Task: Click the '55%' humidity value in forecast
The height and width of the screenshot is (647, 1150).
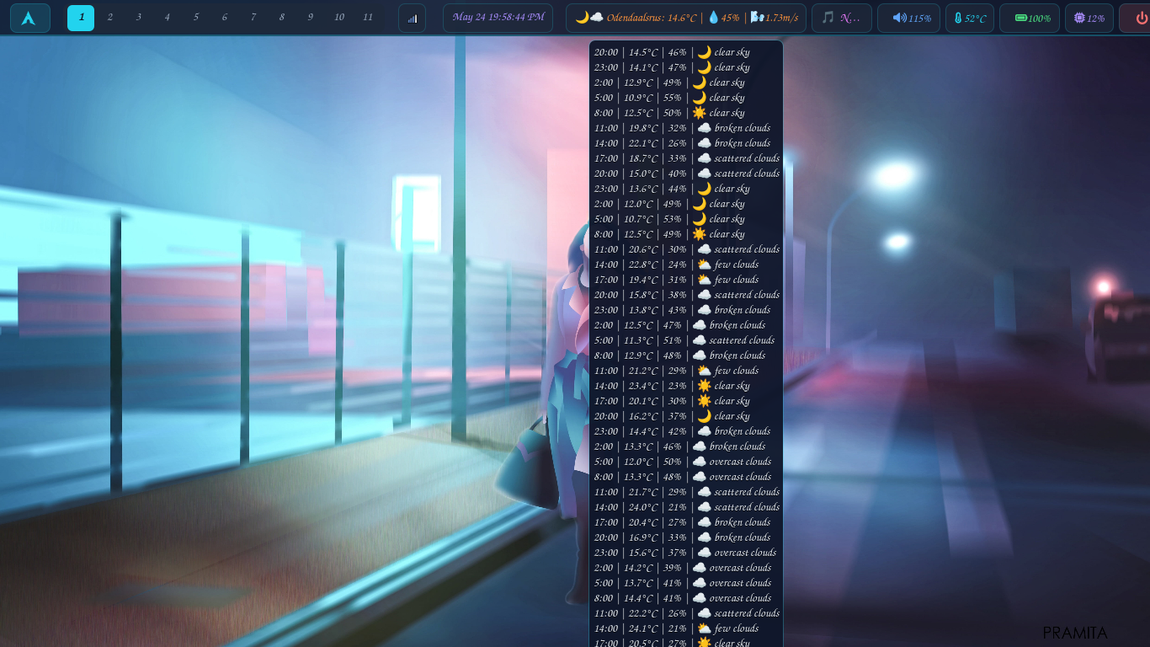Action: 672,98
